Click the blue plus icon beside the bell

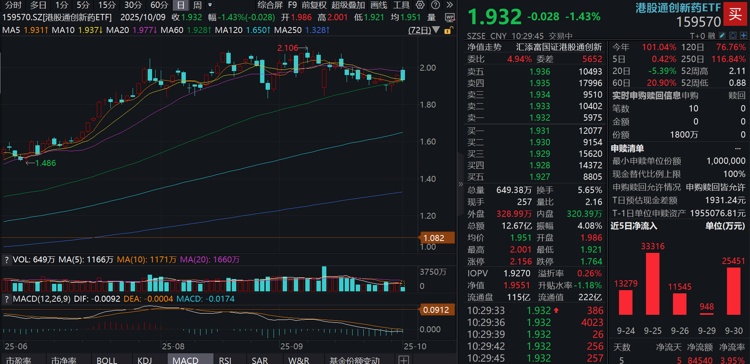pyautogui.click(x=744, y=35)
